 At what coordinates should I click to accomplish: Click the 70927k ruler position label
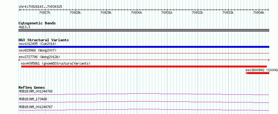coord(45,12)
